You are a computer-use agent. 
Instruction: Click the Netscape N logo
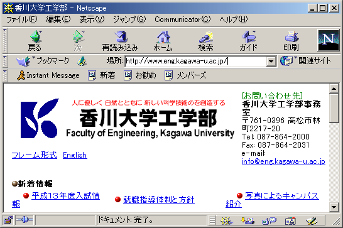click(329, 40)
